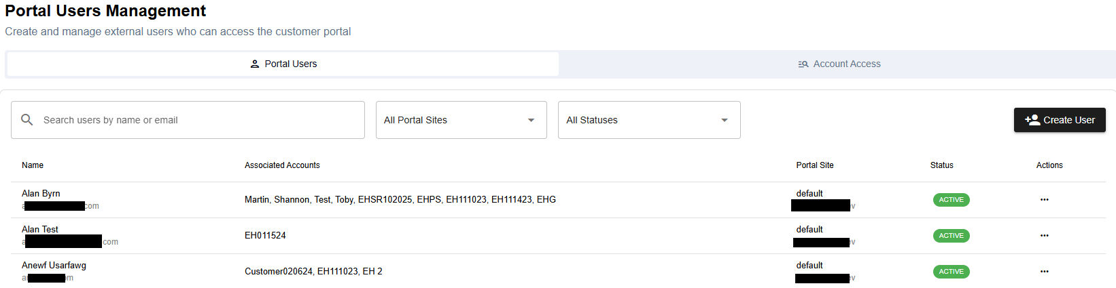Open the actions menu for Alan Byrn

[x=1044, y=200]
